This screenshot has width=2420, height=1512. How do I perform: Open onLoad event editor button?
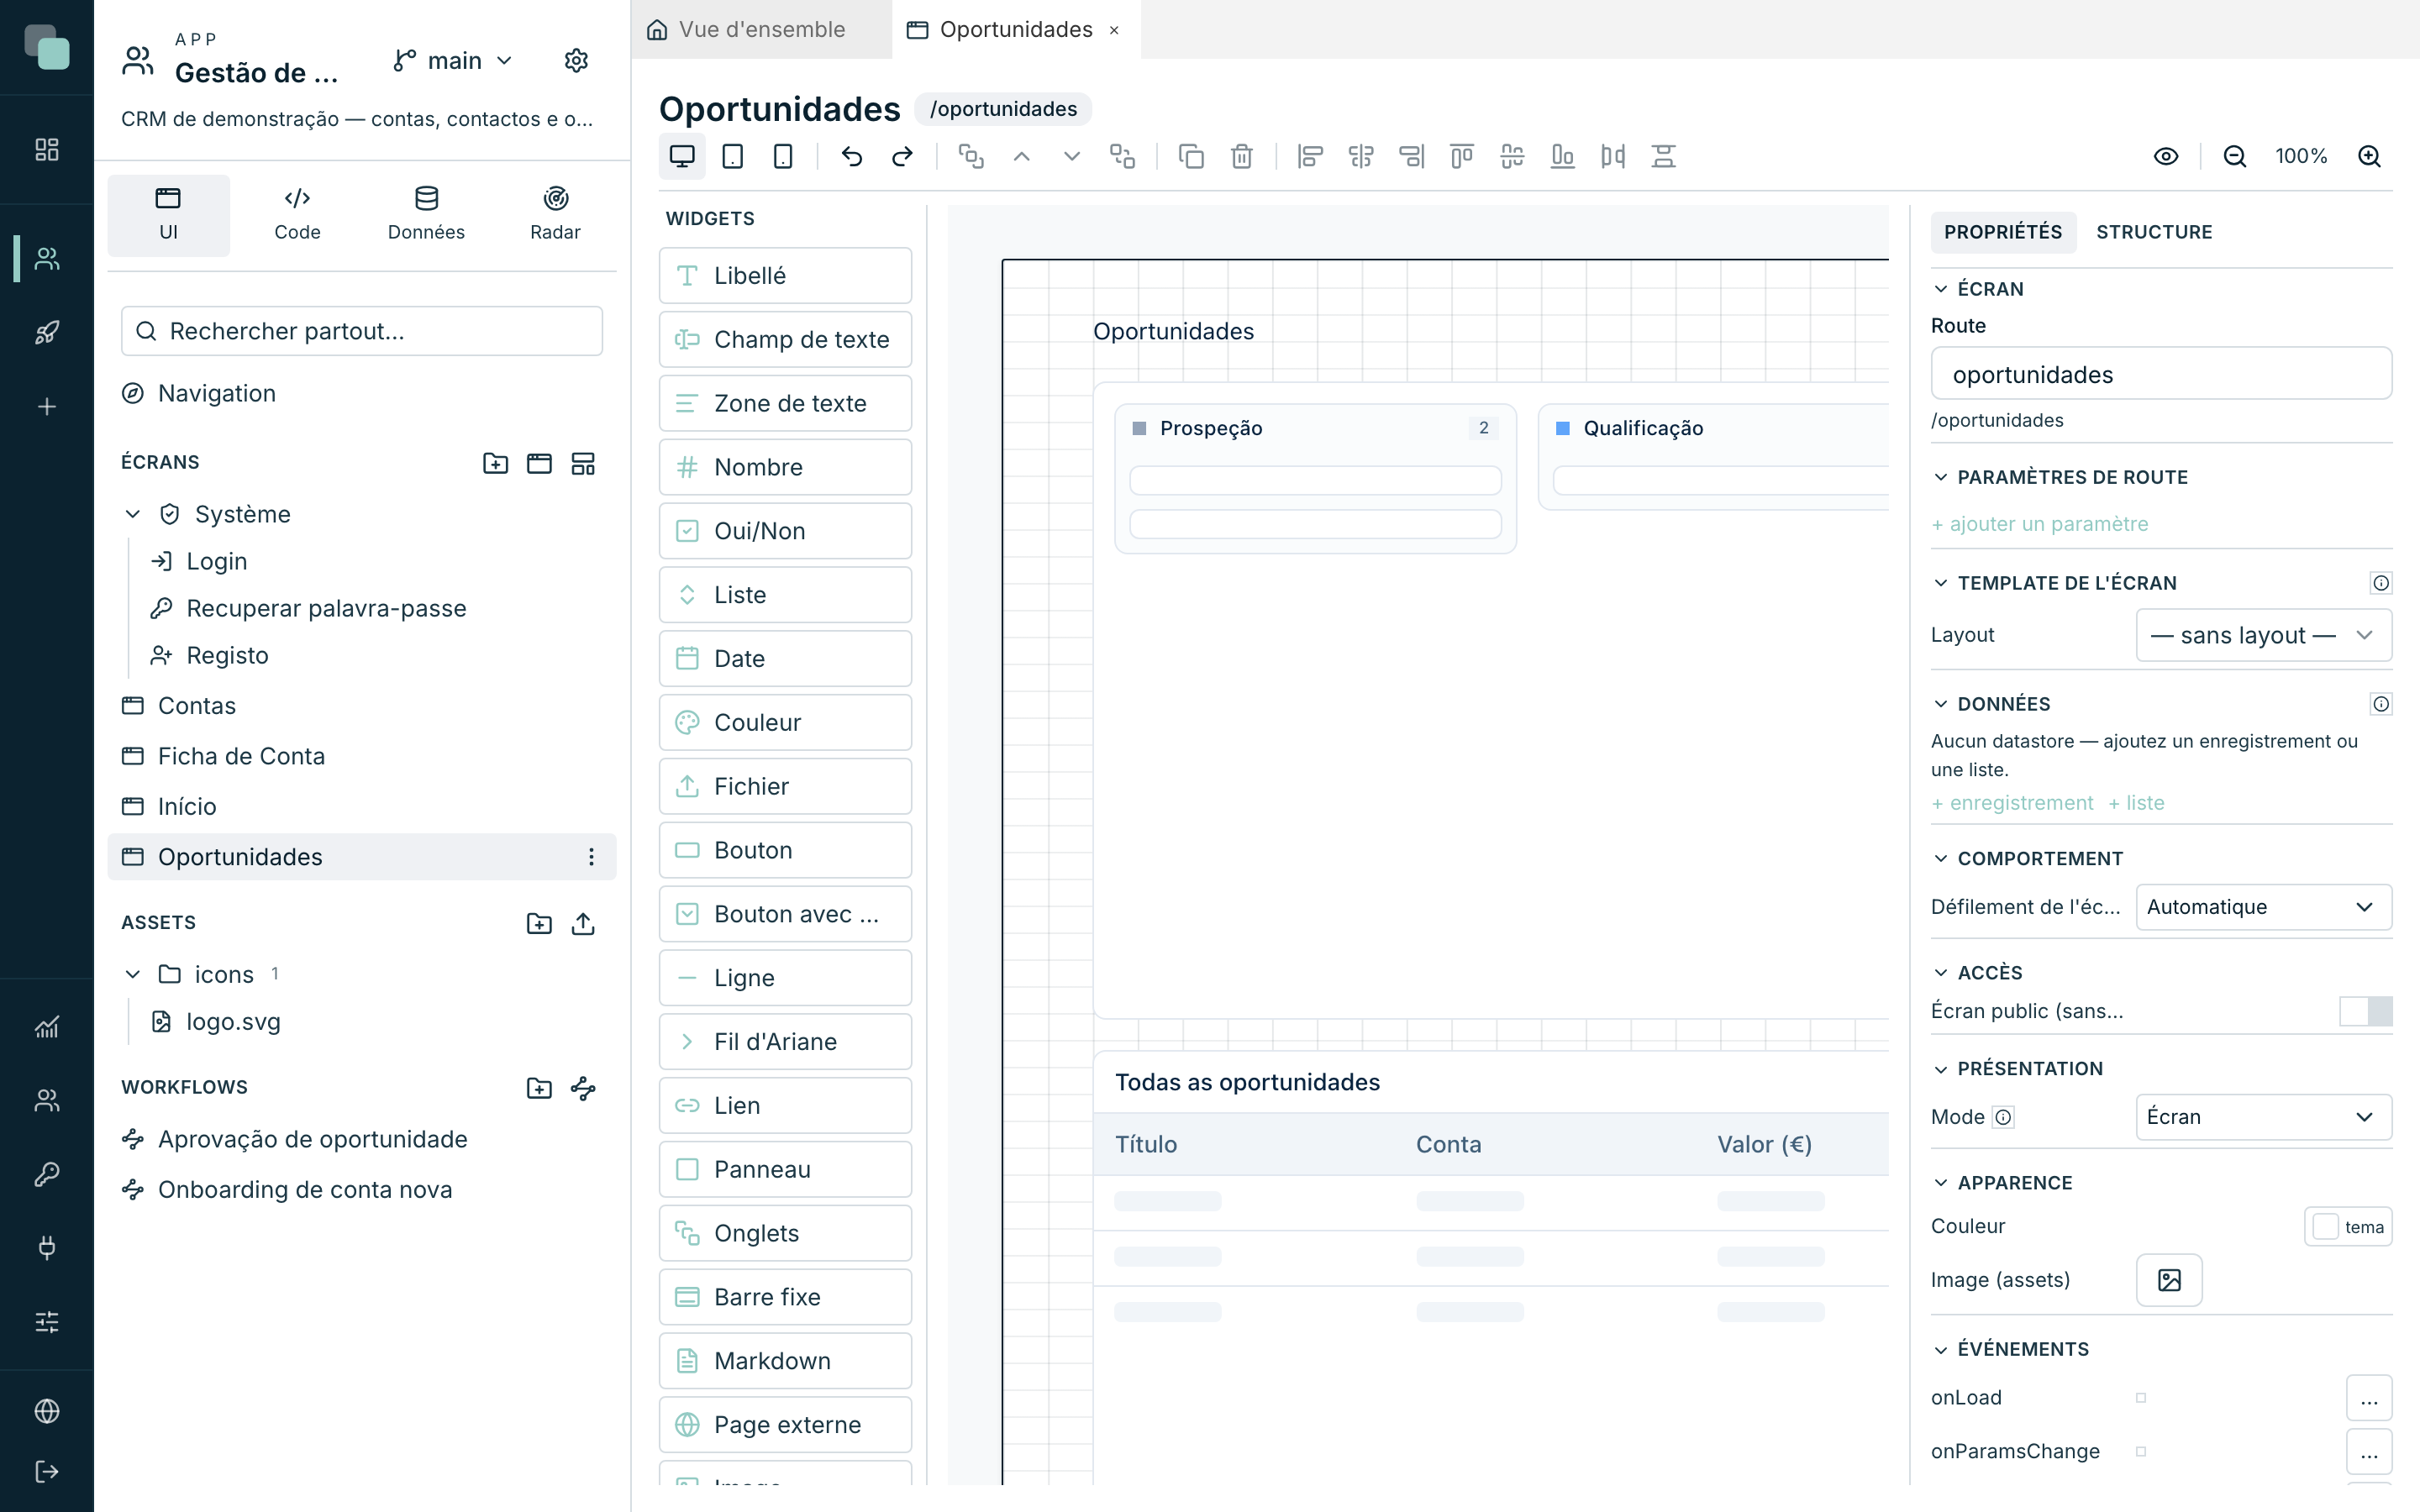coord(2368,1398)
